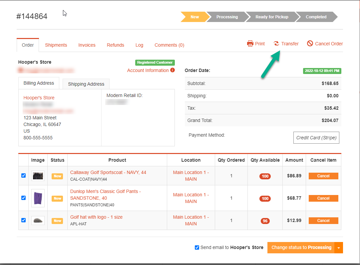The width and height of the screenshot is (360, 265).
Task: Click the order date 2022-10-12 09:41 PM badge
Action: [x=322, y=71]
